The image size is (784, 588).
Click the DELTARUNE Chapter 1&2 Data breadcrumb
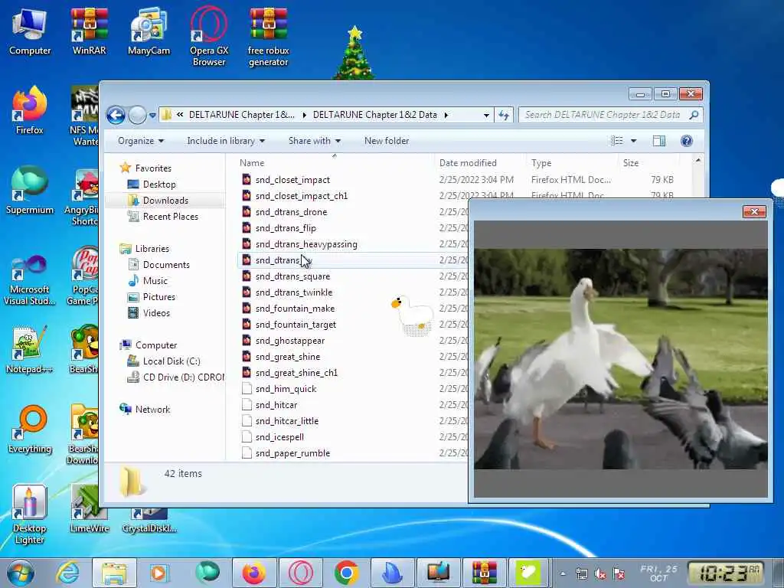click(x=375, y=115)
